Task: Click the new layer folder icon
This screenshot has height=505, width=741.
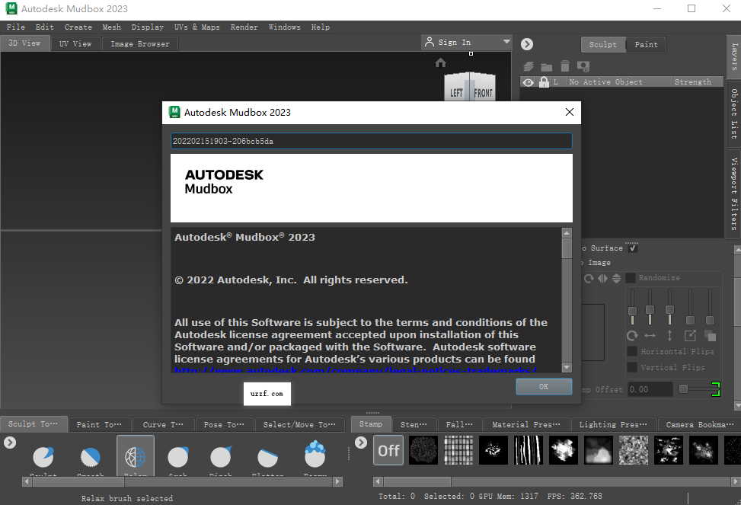Action: coord(546,66)
